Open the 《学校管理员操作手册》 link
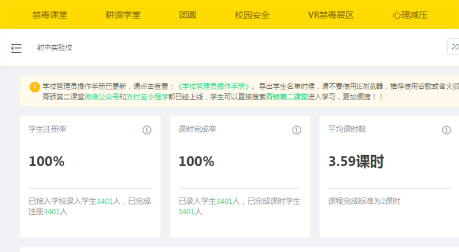 pos(213,86)
